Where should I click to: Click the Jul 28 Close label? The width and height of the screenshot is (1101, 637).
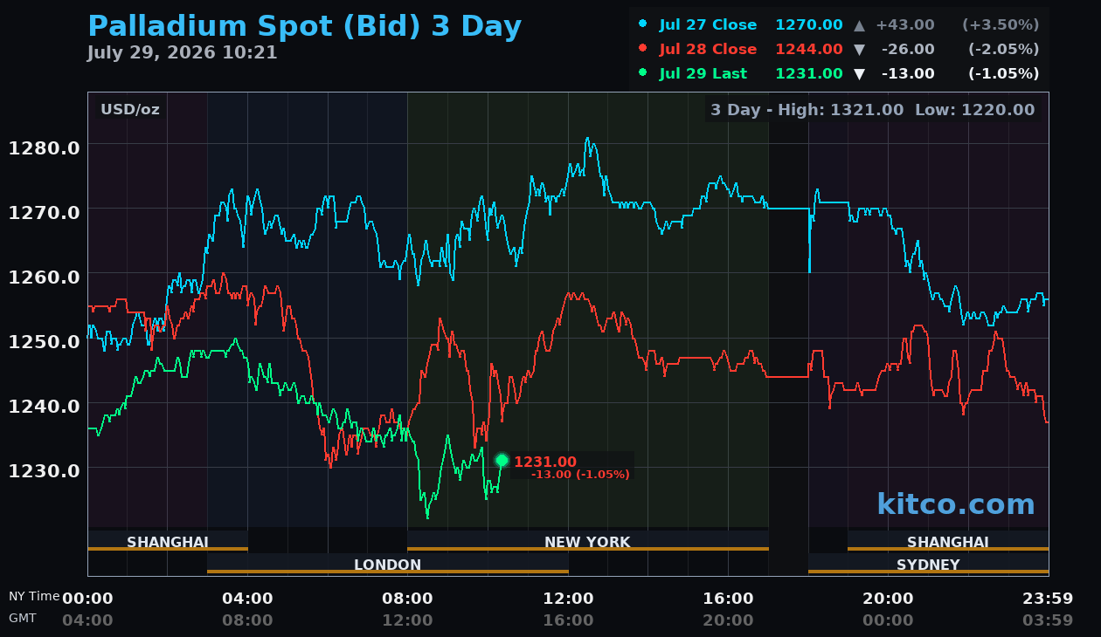point(708,50)
